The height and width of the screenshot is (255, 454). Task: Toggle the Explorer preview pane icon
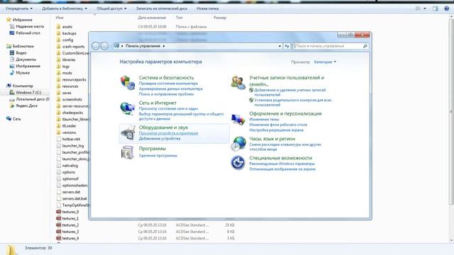tap(436, 8)
